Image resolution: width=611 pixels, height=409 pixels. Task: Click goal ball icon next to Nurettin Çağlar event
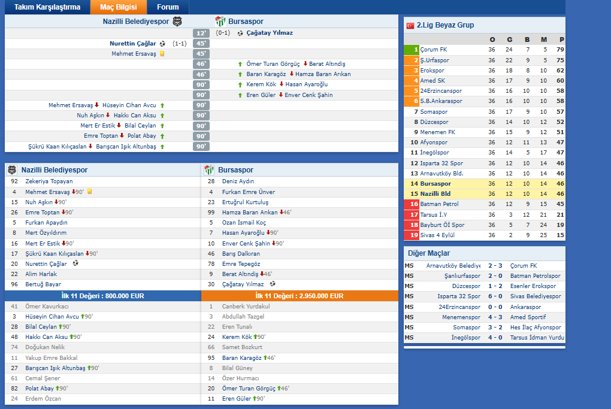click(x=162, y=44)
